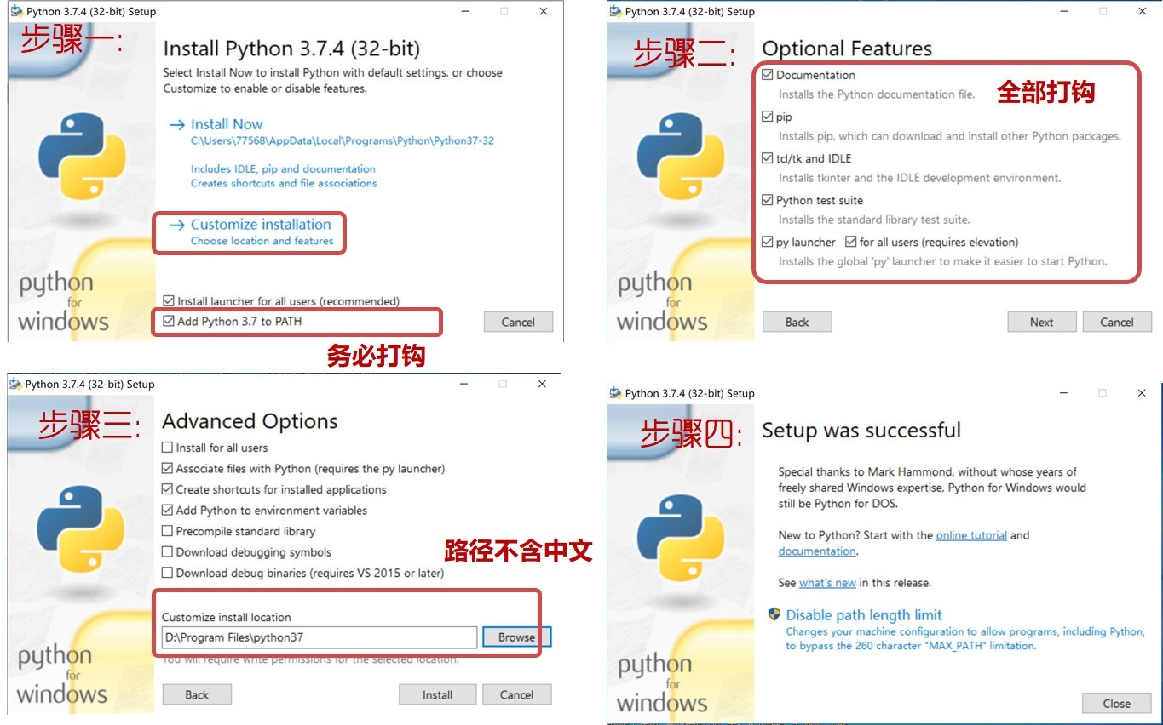Click title bar icon of Setup was successful window
This screenshot has height=725, width=1163.
click(x=615, y=392)
